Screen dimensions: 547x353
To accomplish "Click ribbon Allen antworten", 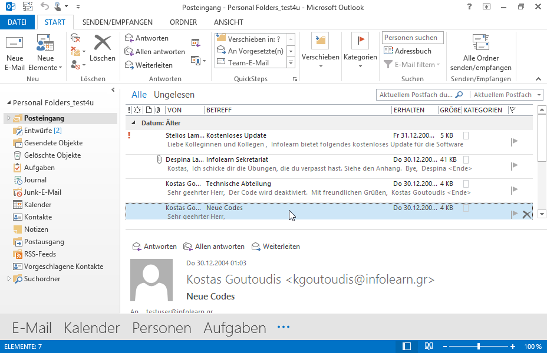I will (155, 52).
